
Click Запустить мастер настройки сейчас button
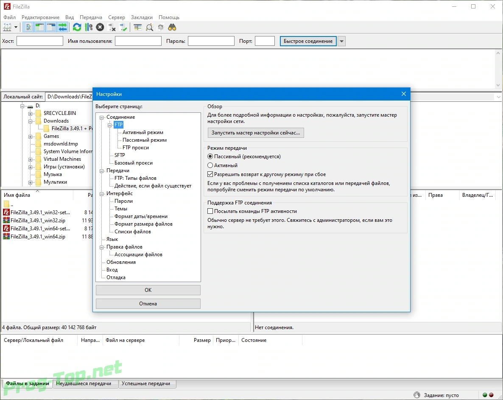(256, 132)
